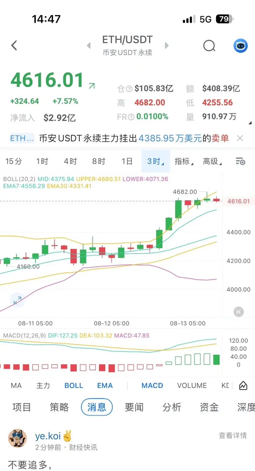This screenshot has height=471, width=255.
Task: Select the 1日 timeframe
Action: coord(127,161)
